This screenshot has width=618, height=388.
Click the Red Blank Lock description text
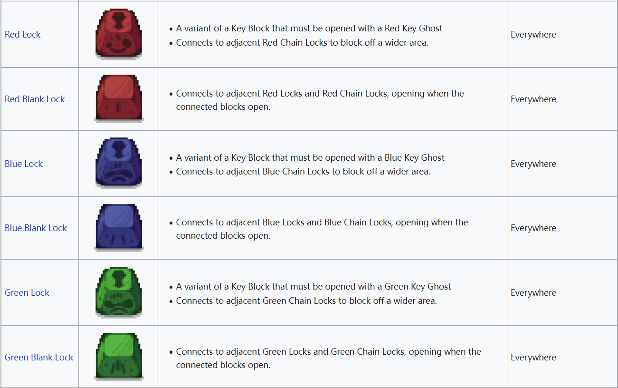click(320, 100)
